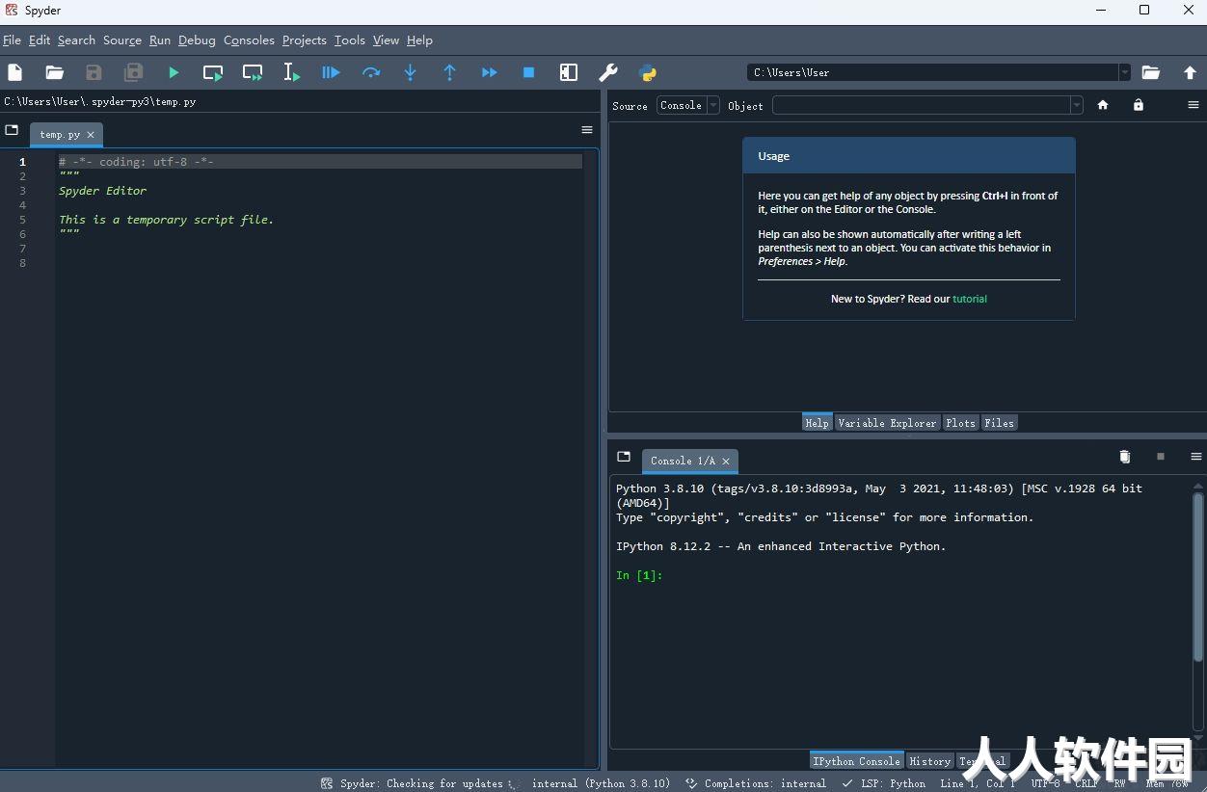The image size is (1207, 792).
Task: Toggle the Help pane lock icon
Action: point(1139,105)
